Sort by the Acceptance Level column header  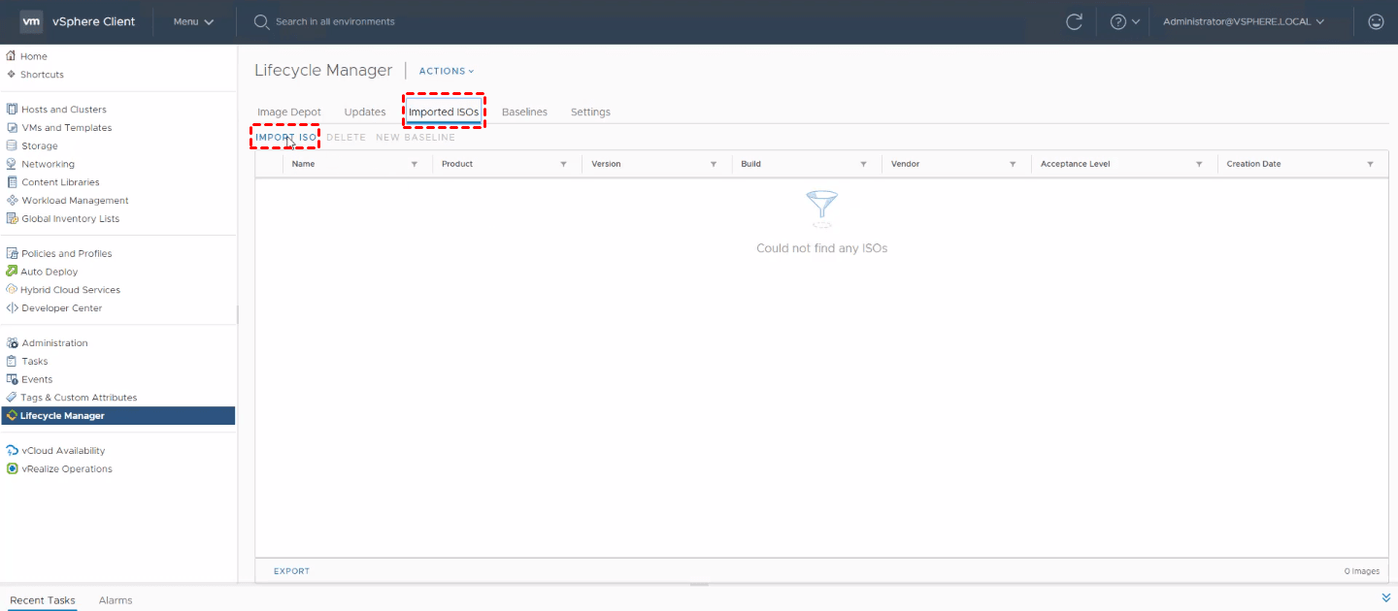(1075, 164)
